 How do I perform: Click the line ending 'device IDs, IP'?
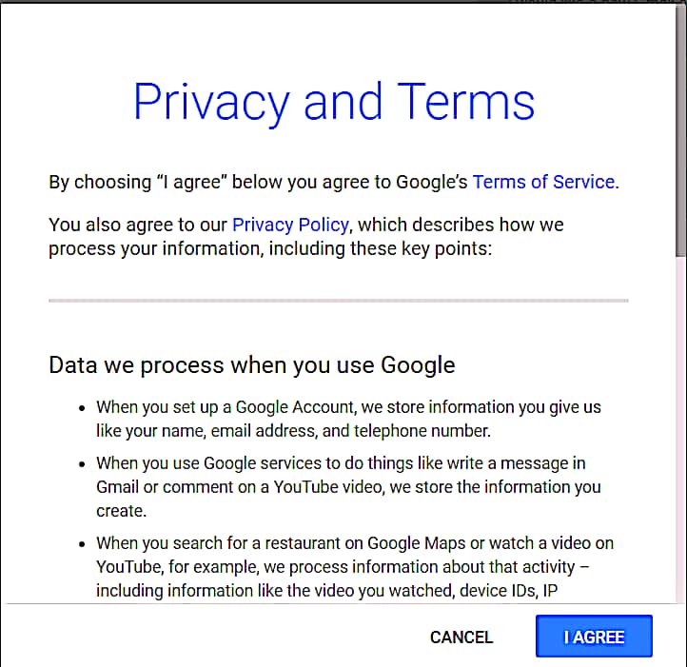pos(327,591)
